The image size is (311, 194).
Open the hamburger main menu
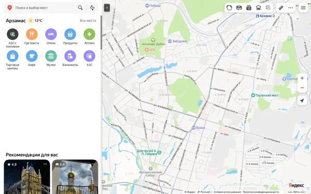coord(303,8)
